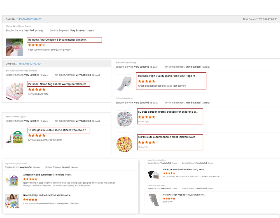This screenshot has width=280, height=218.
Task: Click the autumn leaf stickers thumbnail
Action: click(124, 144)
